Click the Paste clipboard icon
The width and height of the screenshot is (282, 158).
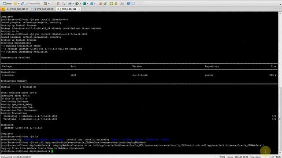[x=59, y=4]
